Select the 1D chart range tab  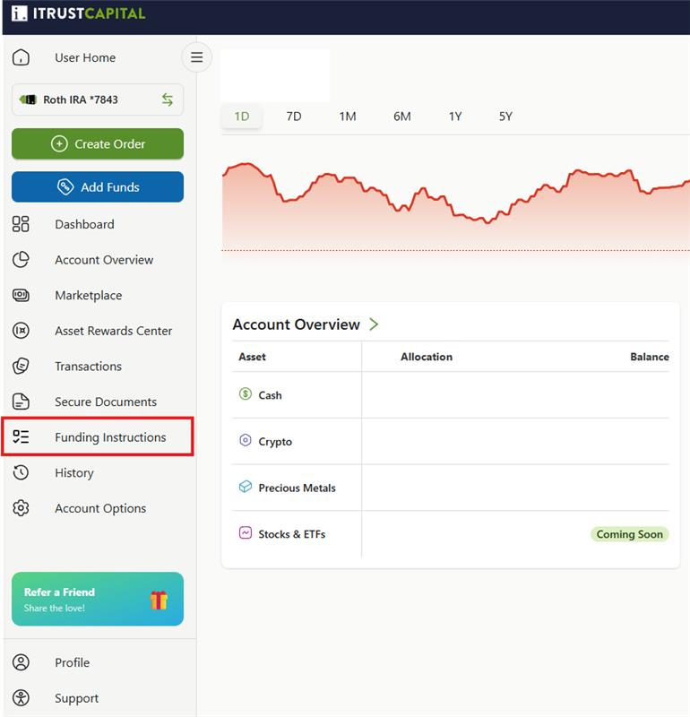[x=242, y=117]
